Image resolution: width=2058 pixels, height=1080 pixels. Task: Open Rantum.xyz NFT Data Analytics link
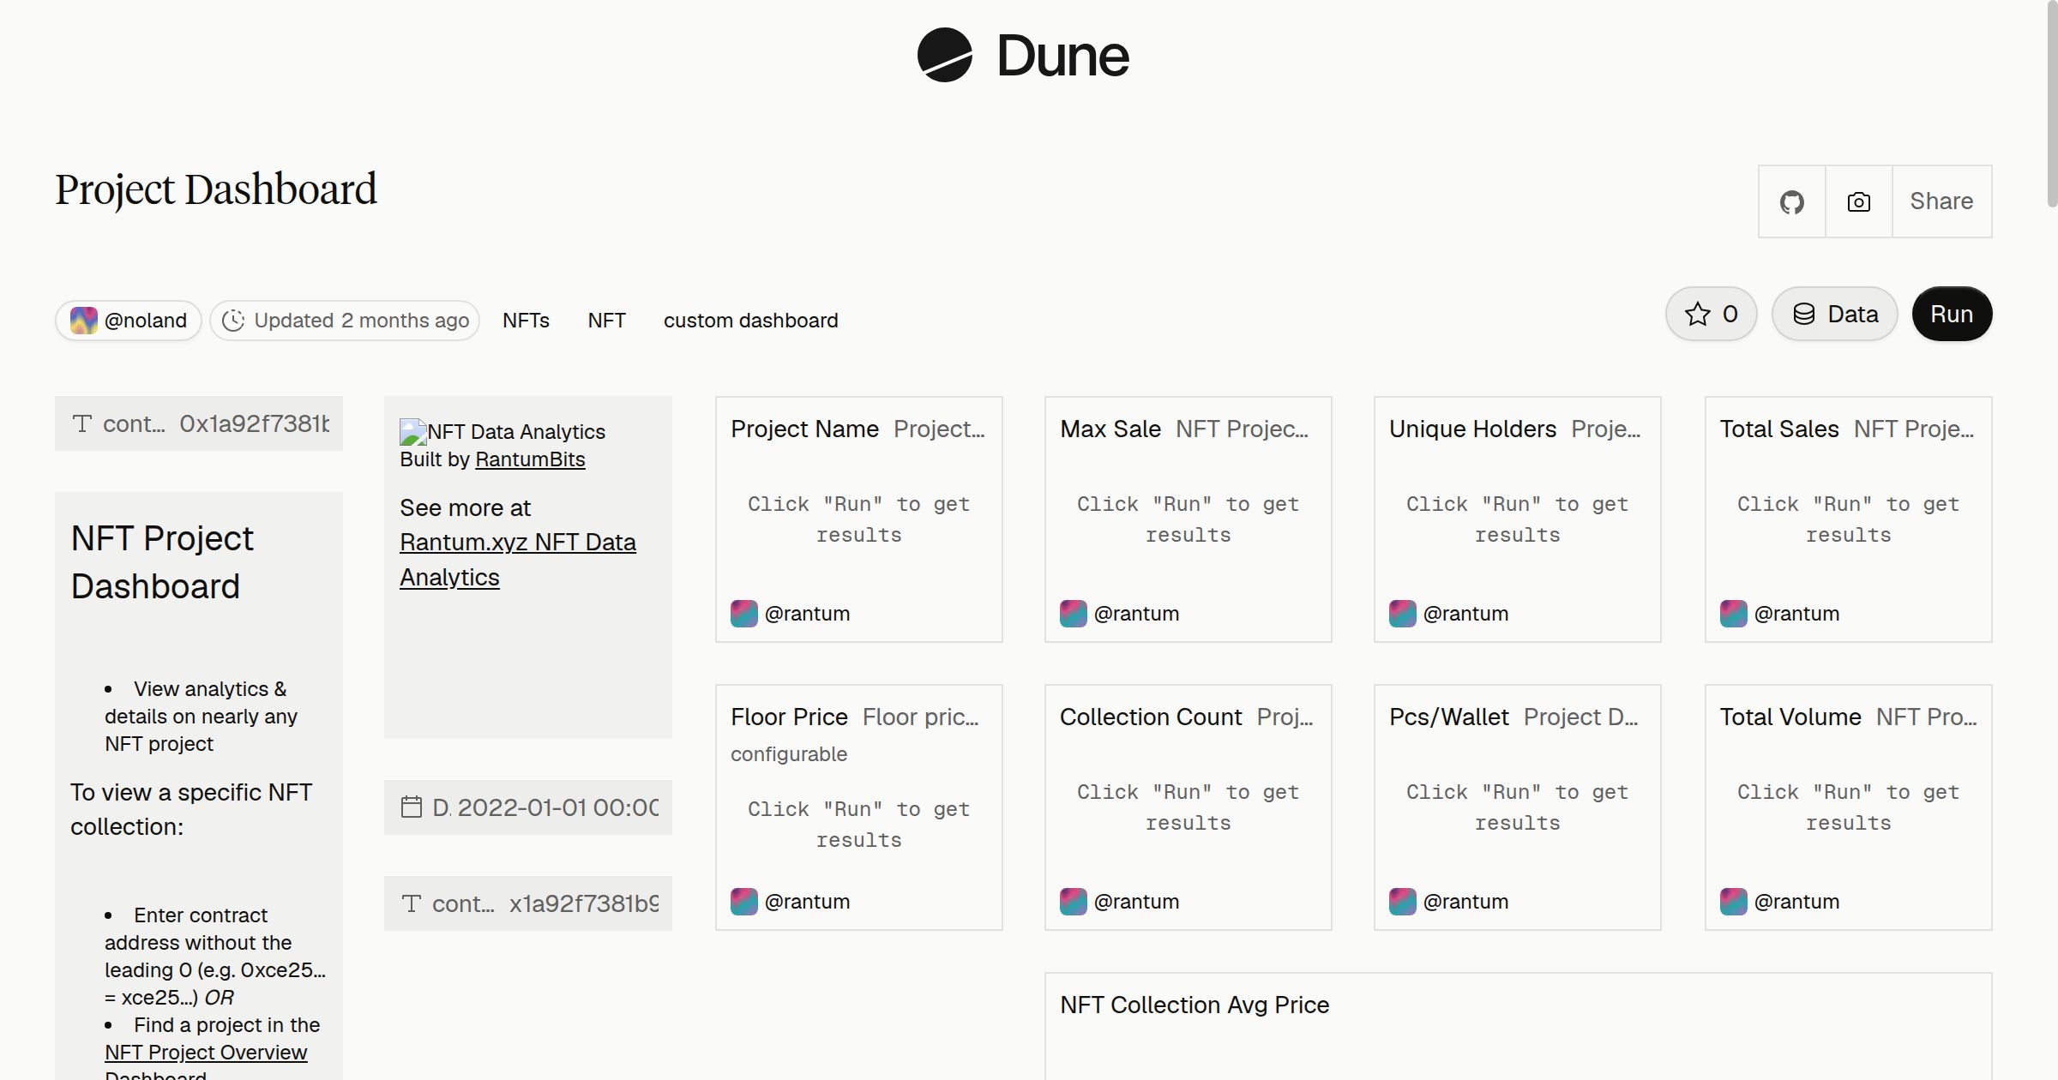tap(518, 560)
